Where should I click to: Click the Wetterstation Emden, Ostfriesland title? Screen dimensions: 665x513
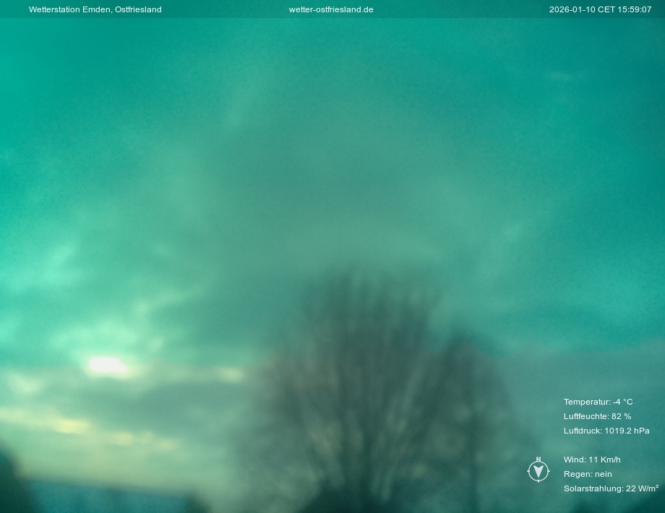(95, 9)
